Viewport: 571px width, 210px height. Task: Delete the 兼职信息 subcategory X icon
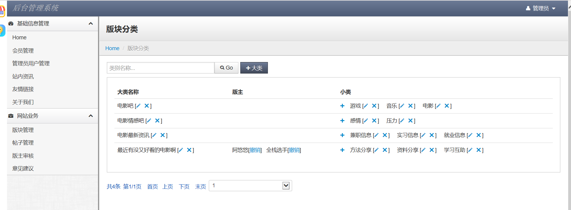[385, 135]
